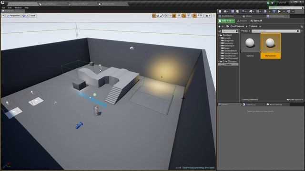Click the Build toolbar icon
Viewport: 305px width, 171px height.
[265, 11]
